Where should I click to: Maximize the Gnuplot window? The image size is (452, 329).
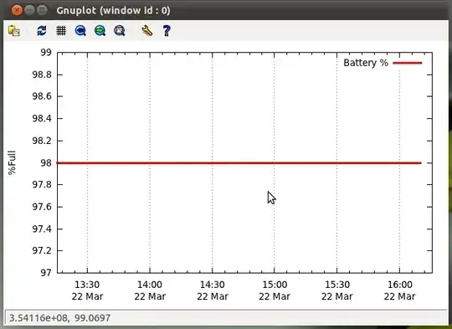[x=43, y=10]
